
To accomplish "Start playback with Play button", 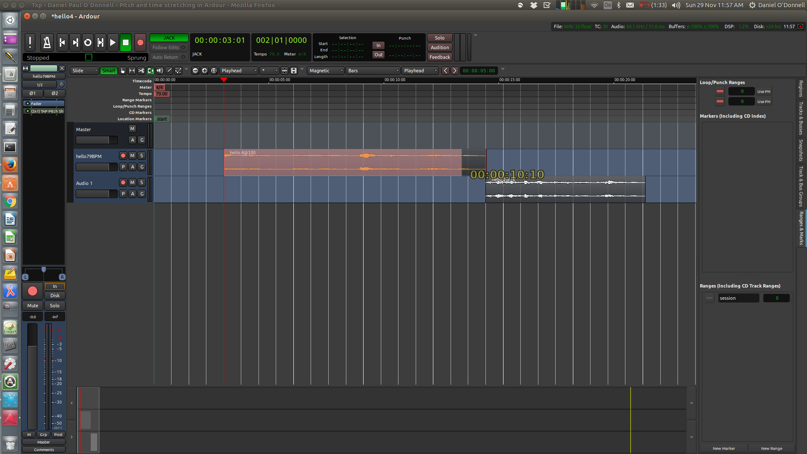I will click(113, 42).
